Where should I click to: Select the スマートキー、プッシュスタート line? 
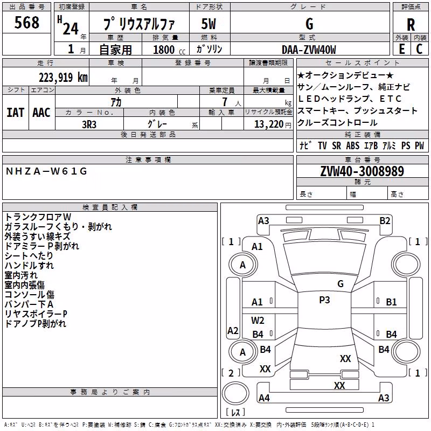pos(358,111)
